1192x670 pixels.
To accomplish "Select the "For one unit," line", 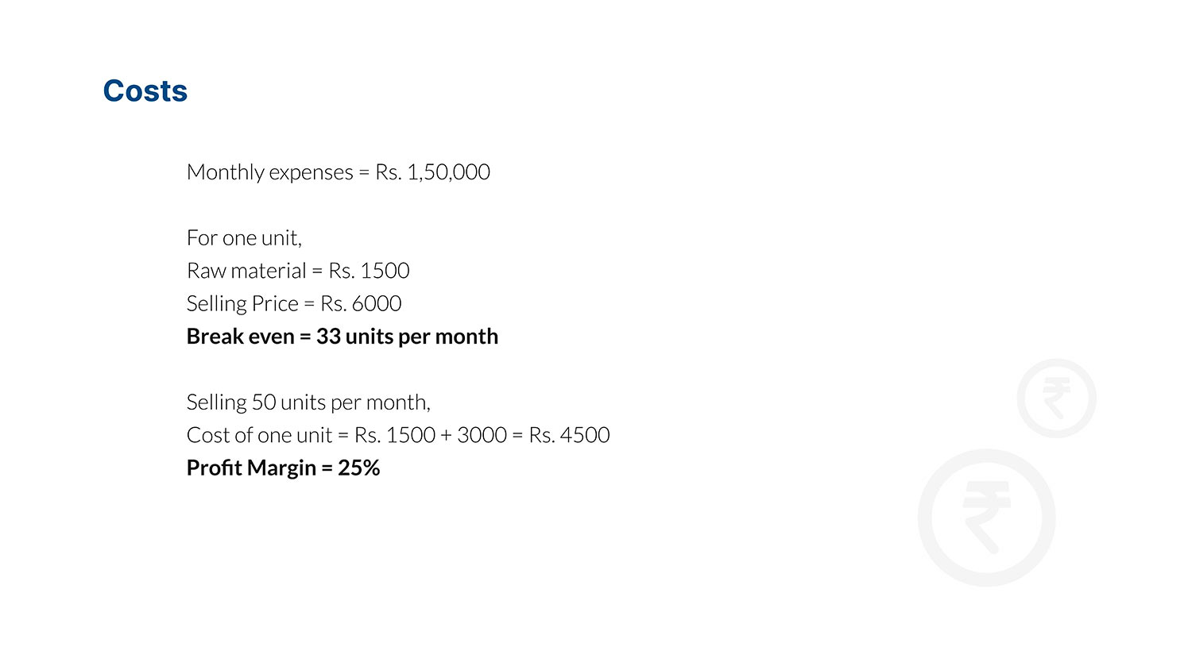I will click(x=244, y=238).
